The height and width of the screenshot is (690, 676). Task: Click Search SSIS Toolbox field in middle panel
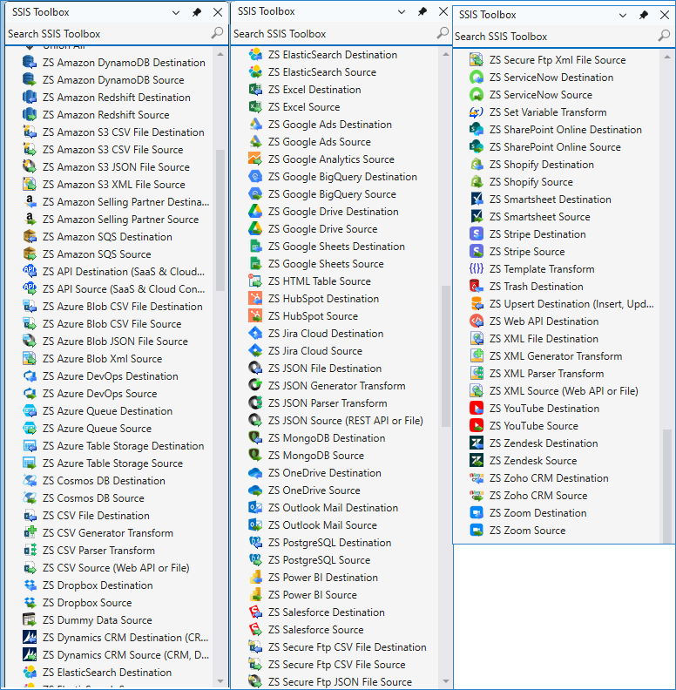[331, 34]
